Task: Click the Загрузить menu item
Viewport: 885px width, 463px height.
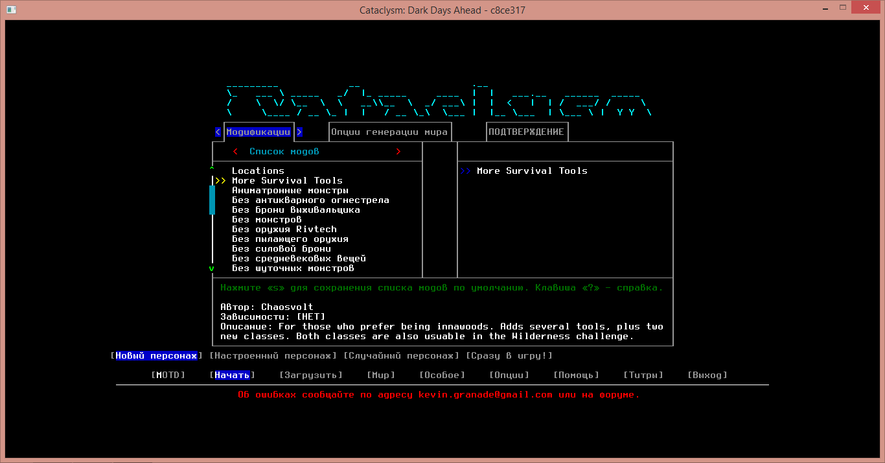Action: 310,375
